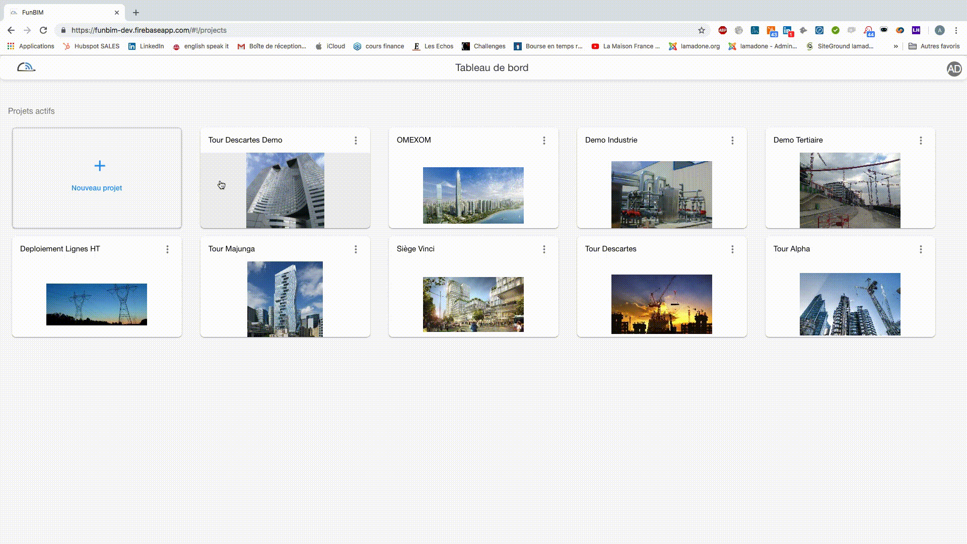Bookmark page with star icon
This screenshot has width=967, height=544.
pyautogui.click(x=702, y=30)
